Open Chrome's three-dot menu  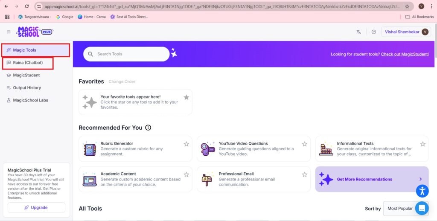click(x=431, y=6)
